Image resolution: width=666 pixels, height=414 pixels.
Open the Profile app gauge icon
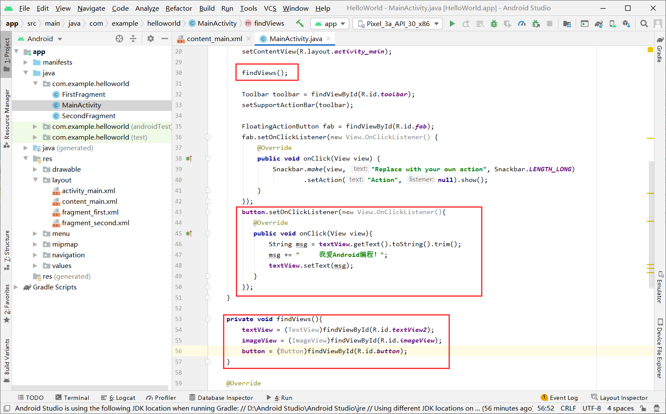click(x=522, y=24)
